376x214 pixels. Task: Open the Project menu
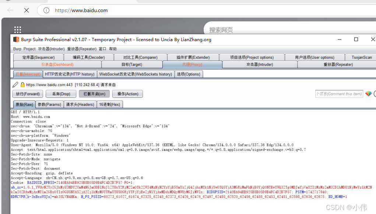coord(29,49)
